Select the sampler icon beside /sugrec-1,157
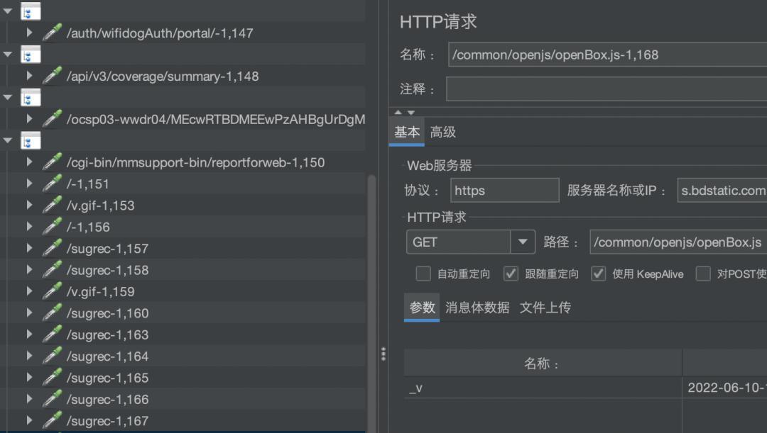 52,248
